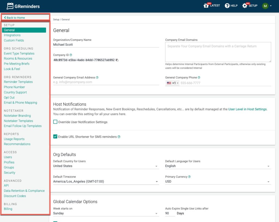Click the GReminders calendar logo icon
This screenshot has width=279, height=222.
[x=10, y=6]
